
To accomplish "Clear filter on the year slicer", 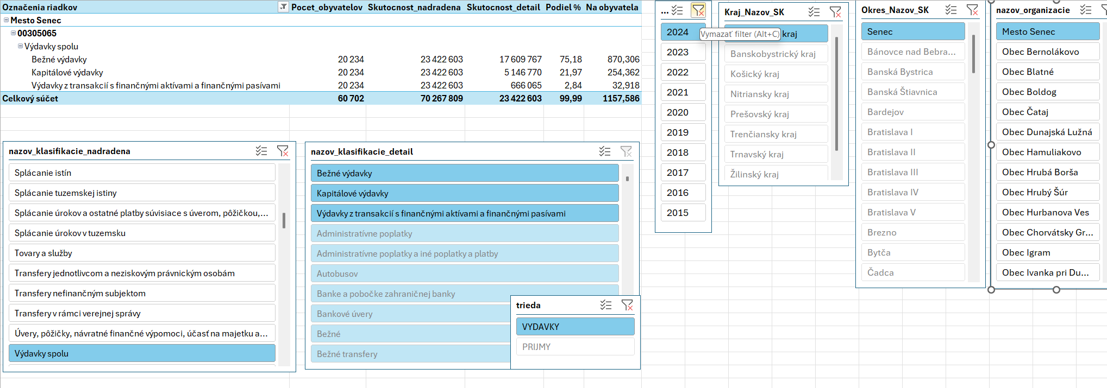I will pyautogui.click(x=698, y=10).
